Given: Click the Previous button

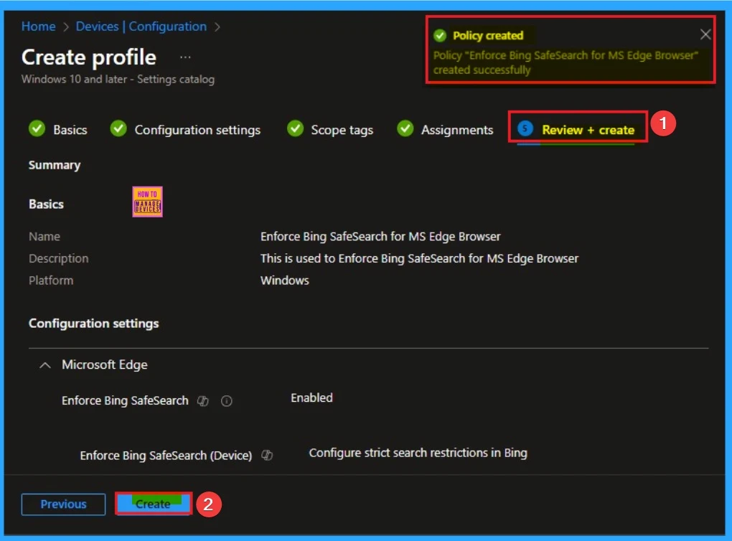Looking at the screenshot, I should tap(63, 504).
